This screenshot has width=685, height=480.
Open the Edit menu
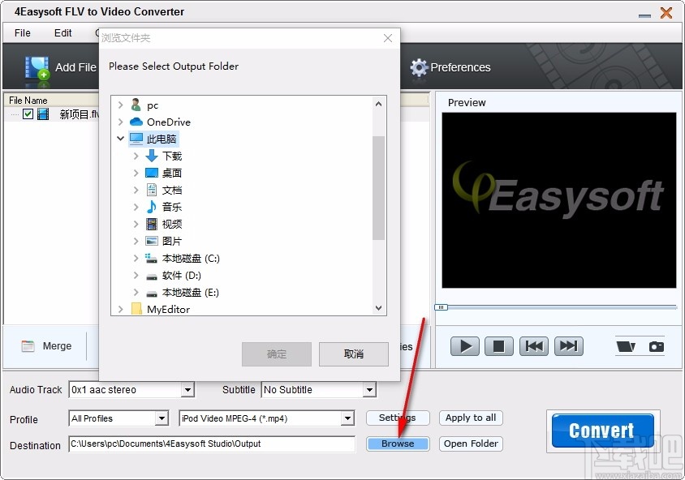click(62, 33)
